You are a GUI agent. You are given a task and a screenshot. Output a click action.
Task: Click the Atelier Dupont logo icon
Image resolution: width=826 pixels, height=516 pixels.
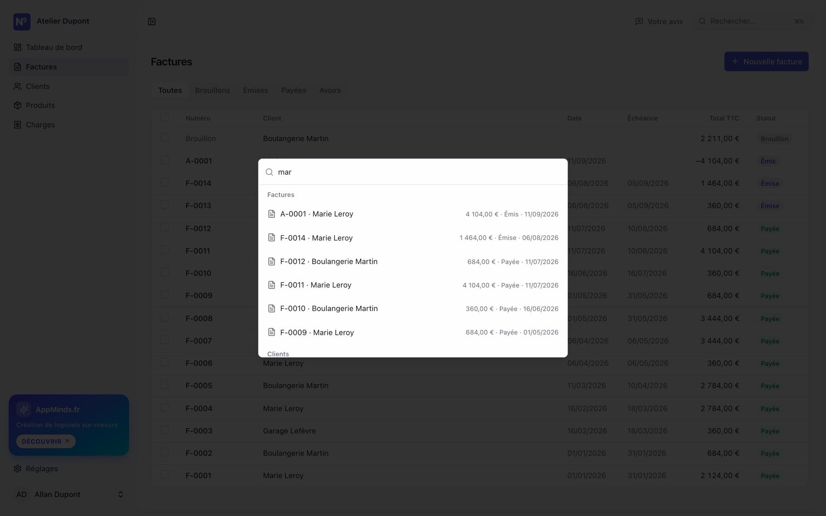(x=22, y=22)
